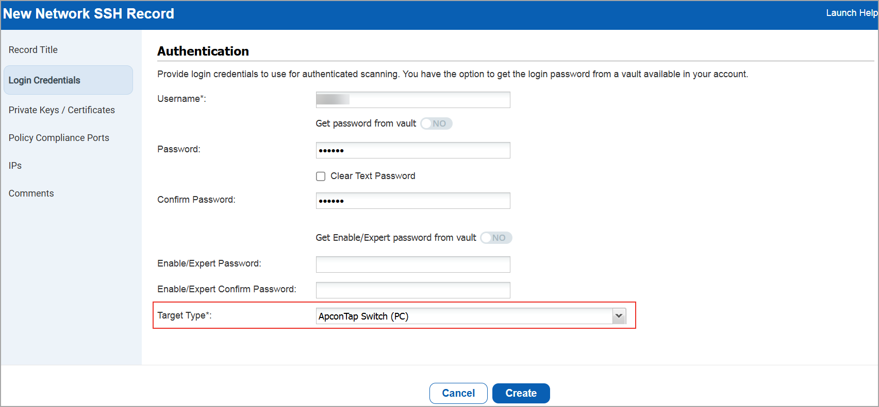The width and height of the screenshot is (879, 407).
Task: Switch to the IPs section
Action: pos(15,166)
